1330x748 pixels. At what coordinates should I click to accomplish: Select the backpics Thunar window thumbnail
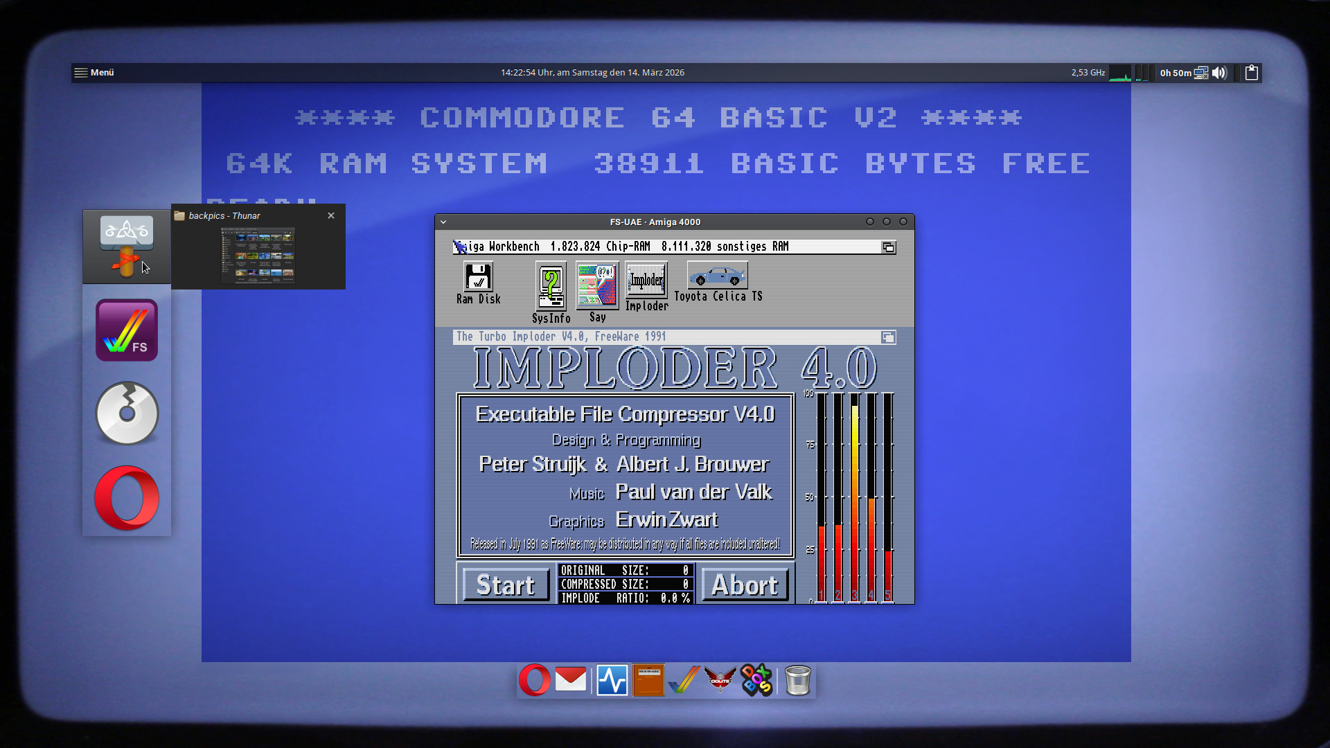tap(258, 255)
